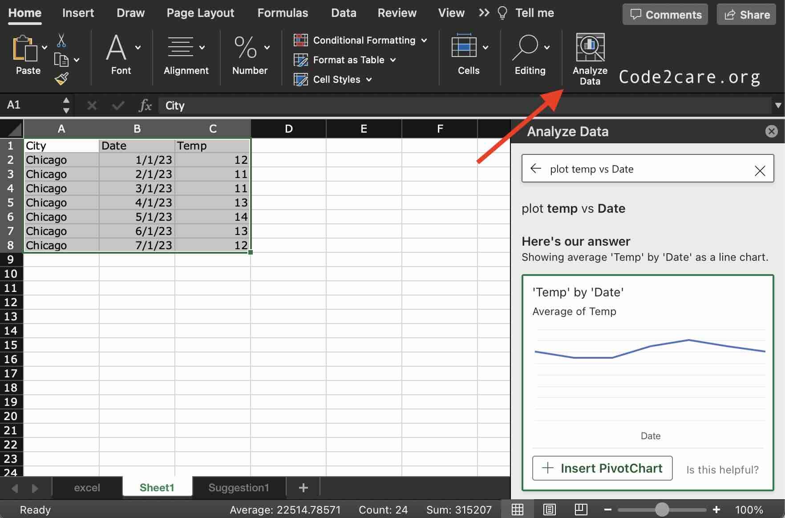
Task: Open the Comments panel
Action: coord(665,14)
